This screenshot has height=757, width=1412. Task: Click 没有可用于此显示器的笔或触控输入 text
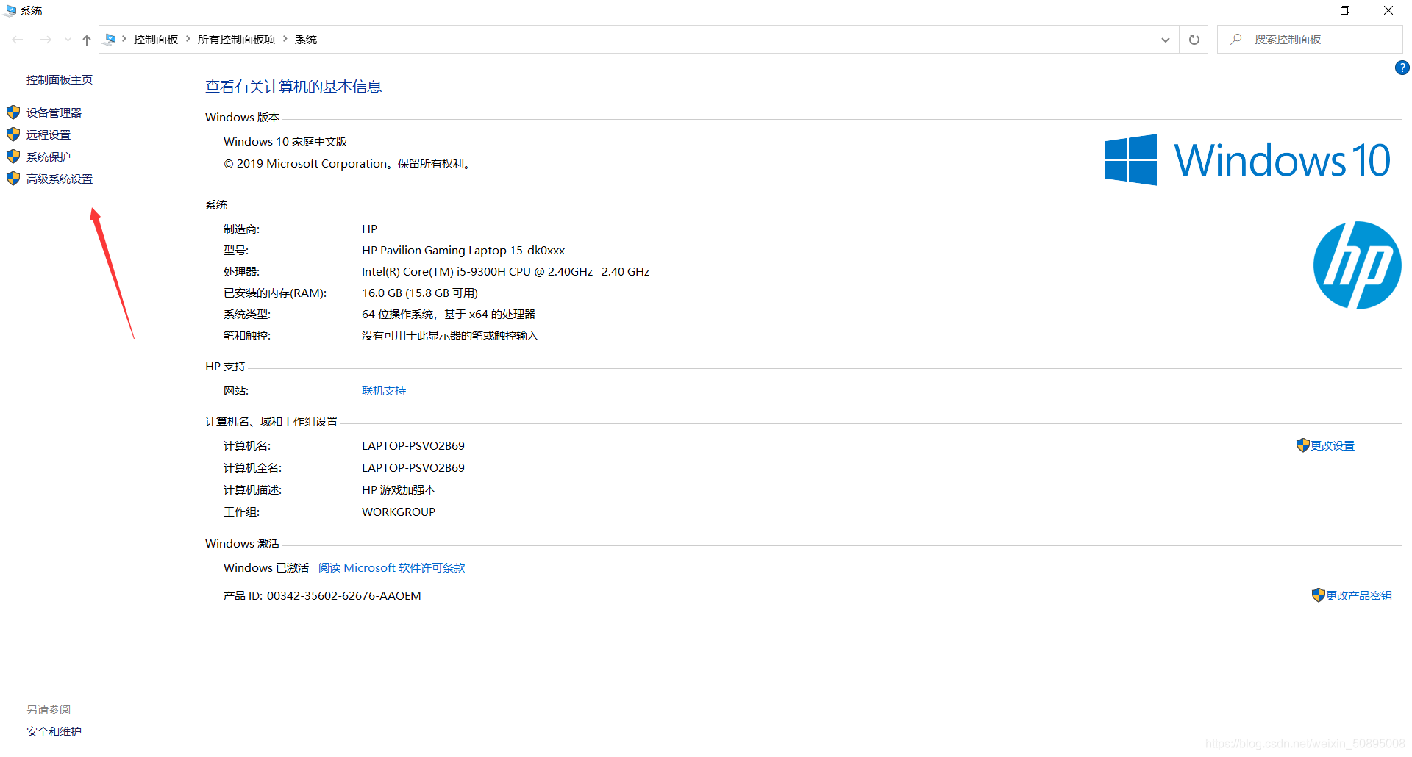click(x=450, y=336)
